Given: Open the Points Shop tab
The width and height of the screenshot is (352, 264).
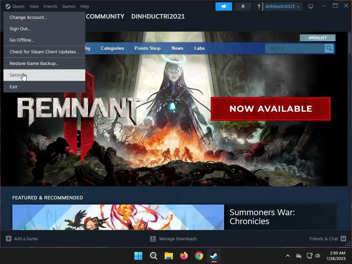Looking at the screenshot, I should pyautogui.click(x=147, y=48).
